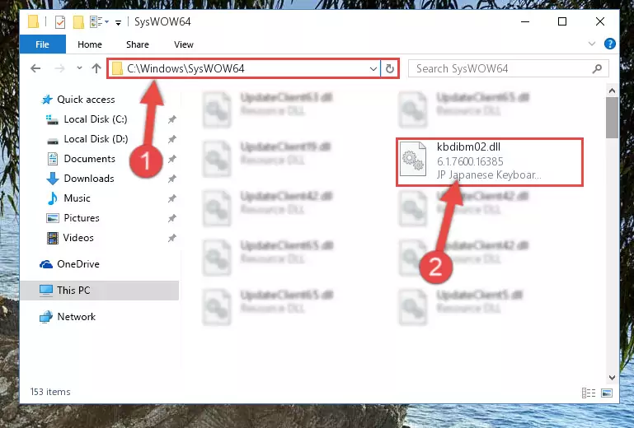Click the vertical scrollbar thumb

[613, 117]
